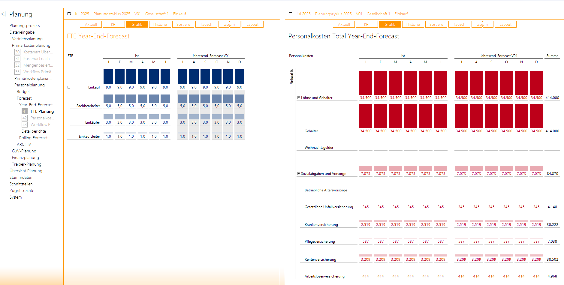Open report number 30 in the sidebar
This screenshot has height=285, width=564.
(17, 52)
